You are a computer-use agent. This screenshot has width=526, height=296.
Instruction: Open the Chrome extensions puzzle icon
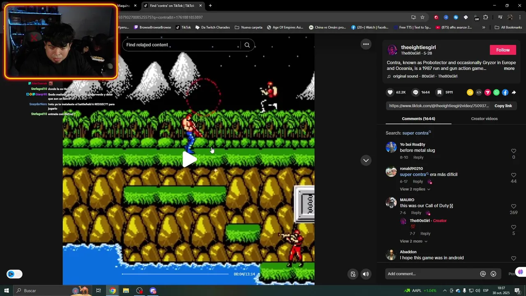click(x=486, y=17)
